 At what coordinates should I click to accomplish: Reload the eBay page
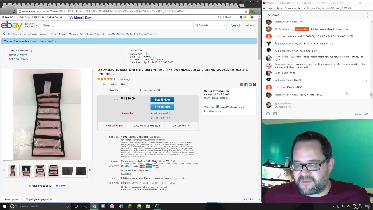[x=14, y=11]
